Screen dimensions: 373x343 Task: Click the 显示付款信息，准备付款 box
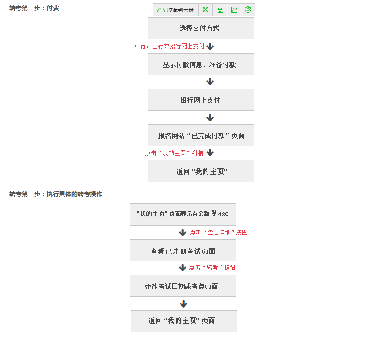pos(200,64)
